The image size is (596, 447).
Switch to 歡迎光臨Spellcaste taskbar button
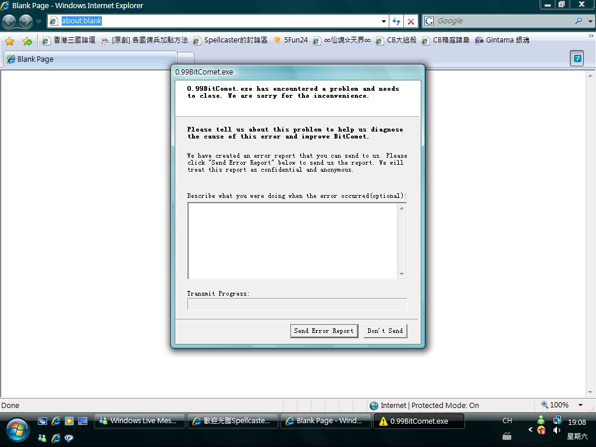(x=233, y=421)
